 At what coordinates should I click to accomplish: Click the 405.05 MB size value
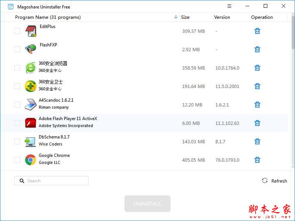coord(193,160)
